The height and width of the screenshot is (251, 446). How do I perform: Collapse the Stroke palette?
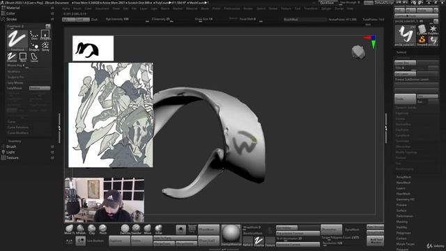(x=11, y=20)
